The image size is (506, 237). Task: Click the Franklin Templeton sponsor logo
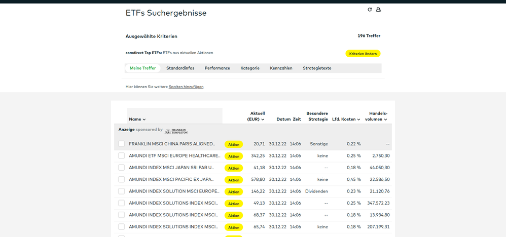tap(176, 131)
